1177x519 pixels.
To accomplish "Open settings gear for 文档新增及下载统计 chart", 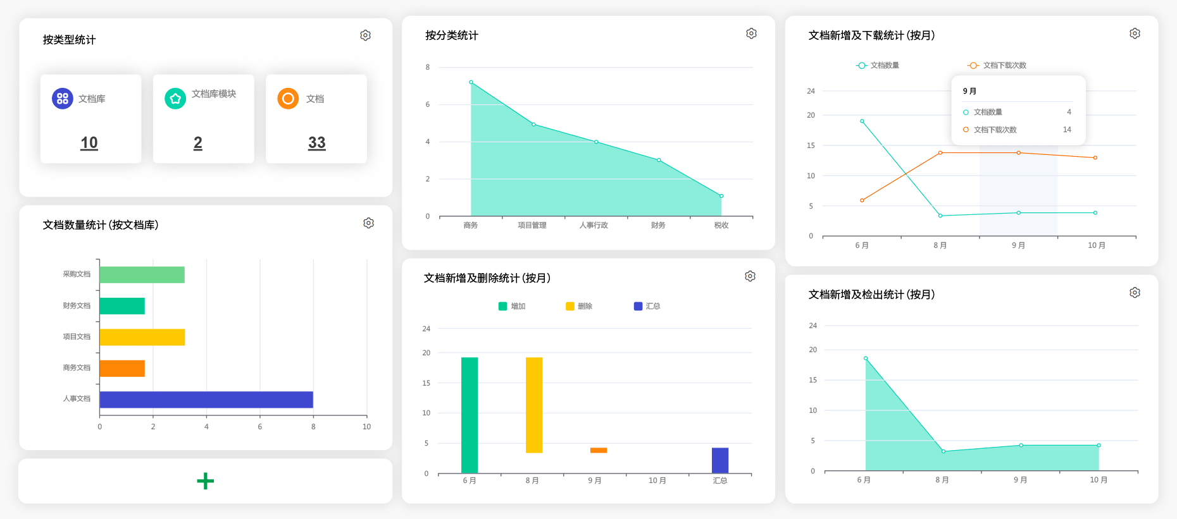I will point(1135,34).
